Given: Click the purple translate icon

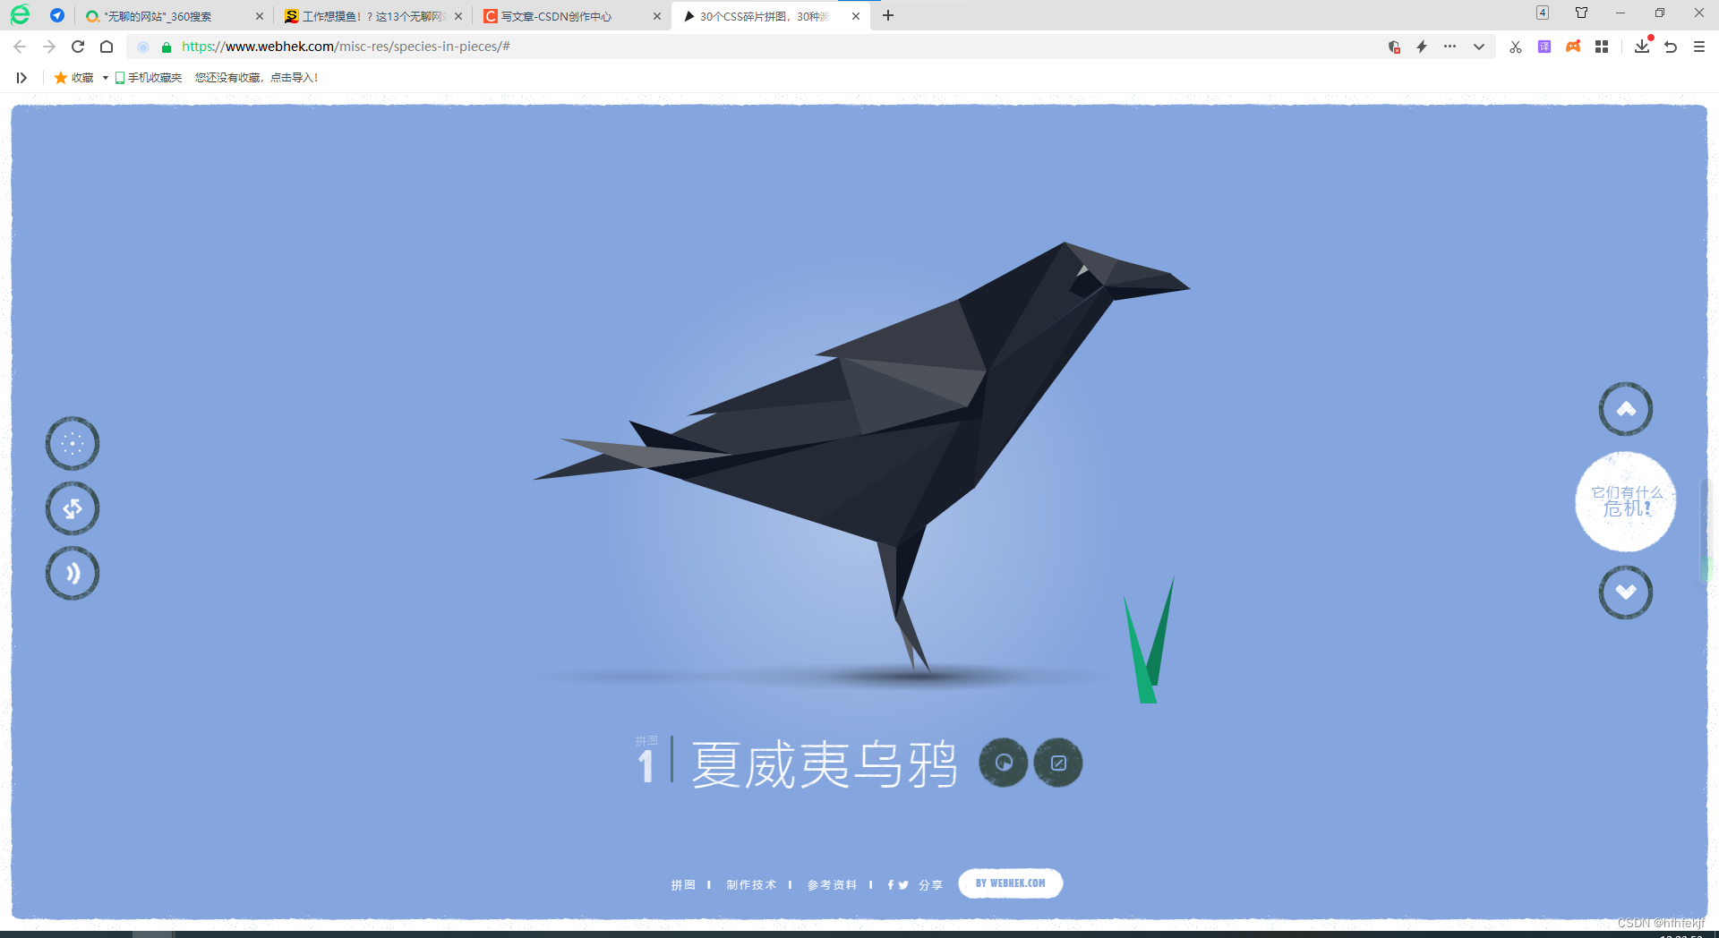Looking at the screenshot, I should pyautogui.click(x=1544, y=47).
